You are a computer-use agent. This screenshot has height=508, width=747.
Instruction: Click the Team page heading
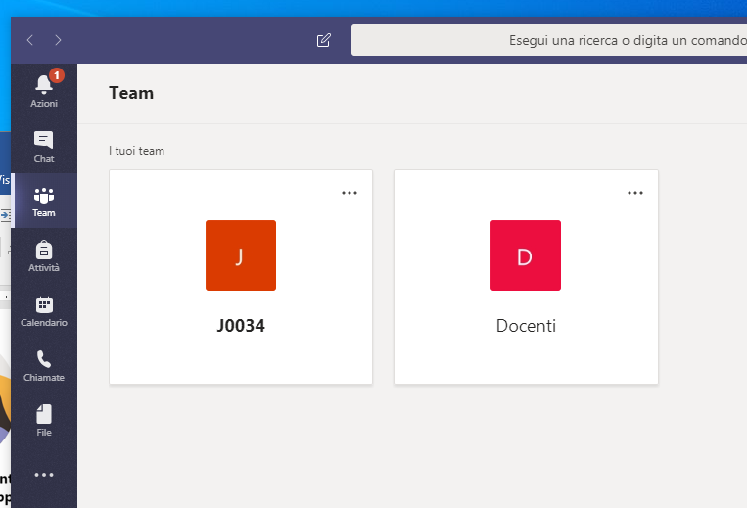pyautogui.click(x=131, y=93)
